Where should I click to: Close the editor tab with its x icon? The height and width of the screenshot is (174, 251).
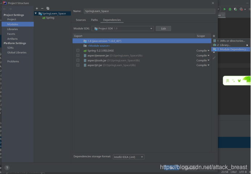[223, 15]
